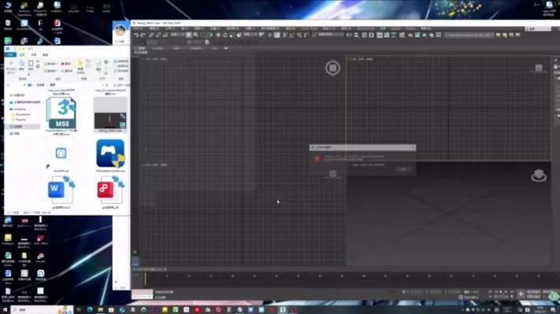Click the ViewCube home in perspective viewport
Viewport: 560px width, 314px height.
click(539, 175)
